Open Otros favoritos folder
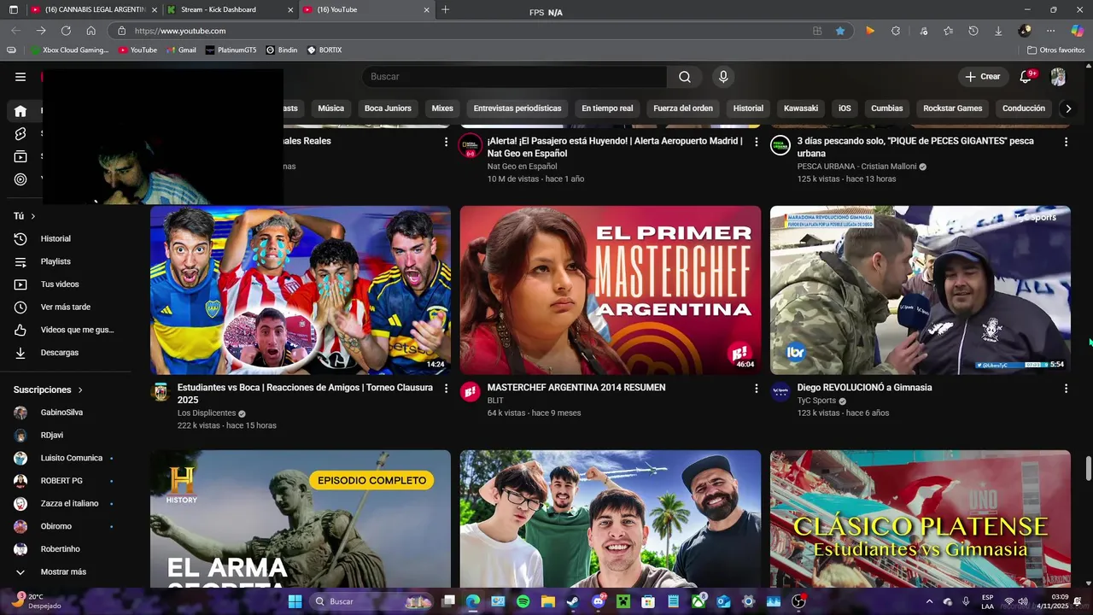1093x615 pixels. 1056,50
